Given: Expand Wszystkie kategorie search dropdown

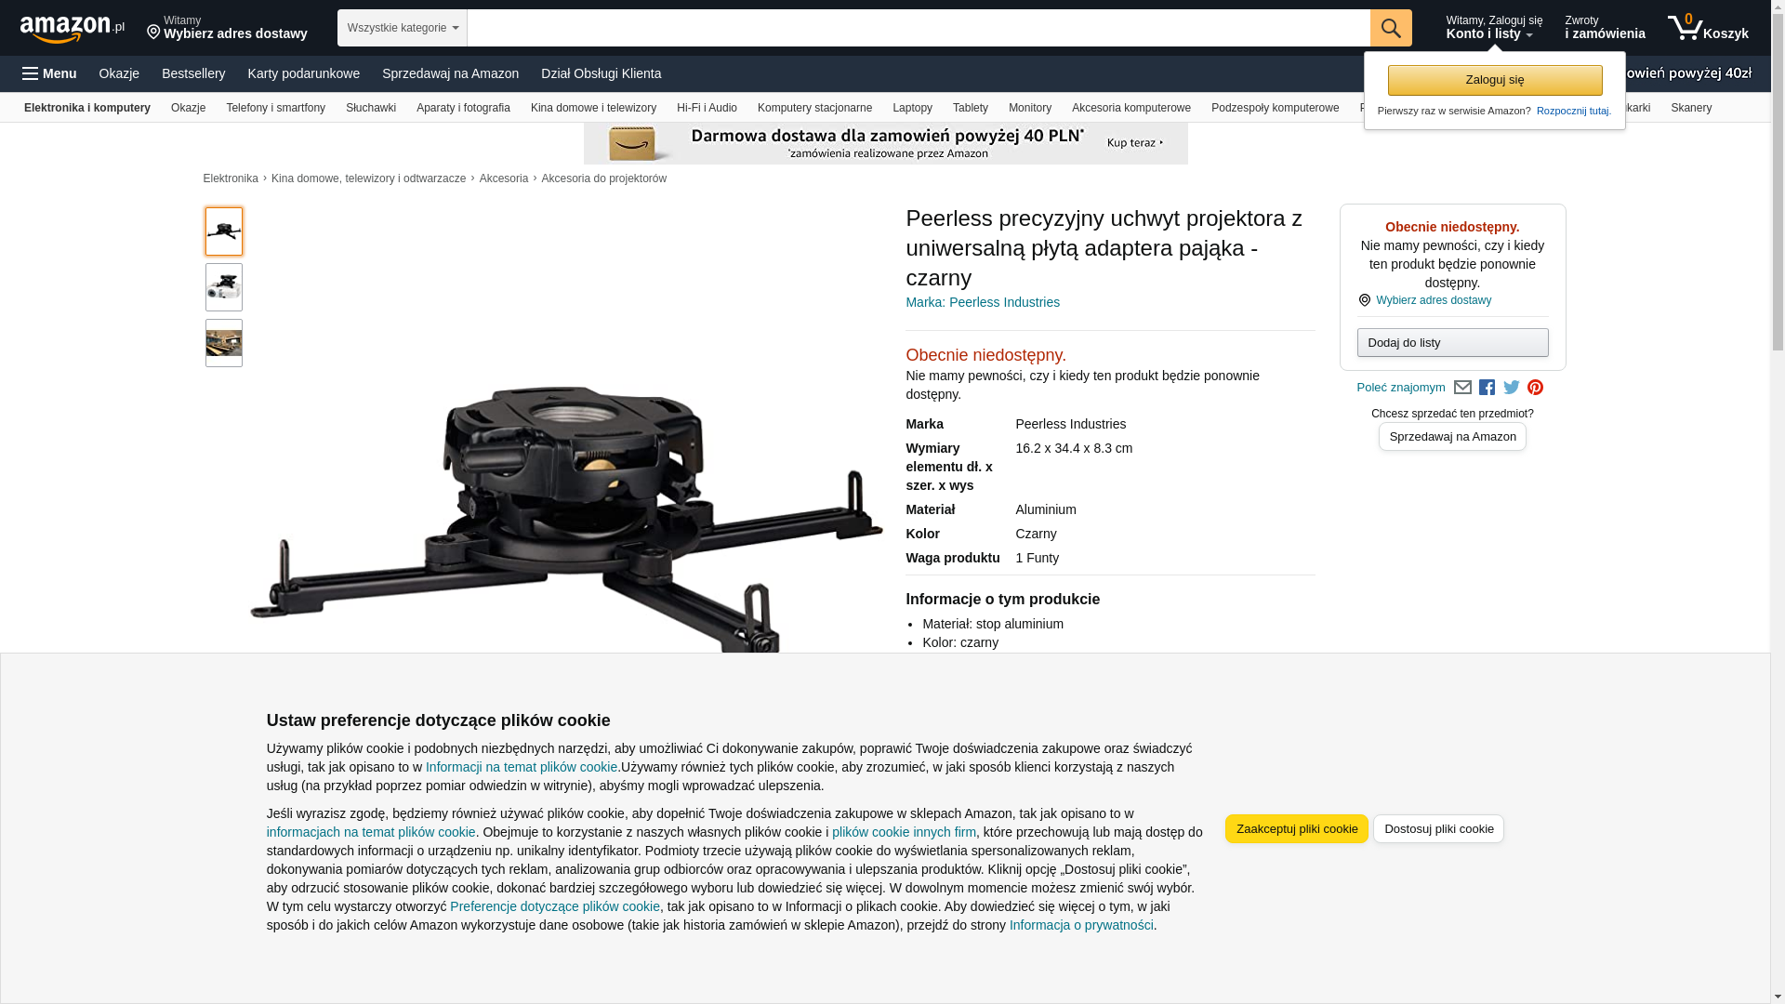Looking at the screenshot, I should pos(402,28).
